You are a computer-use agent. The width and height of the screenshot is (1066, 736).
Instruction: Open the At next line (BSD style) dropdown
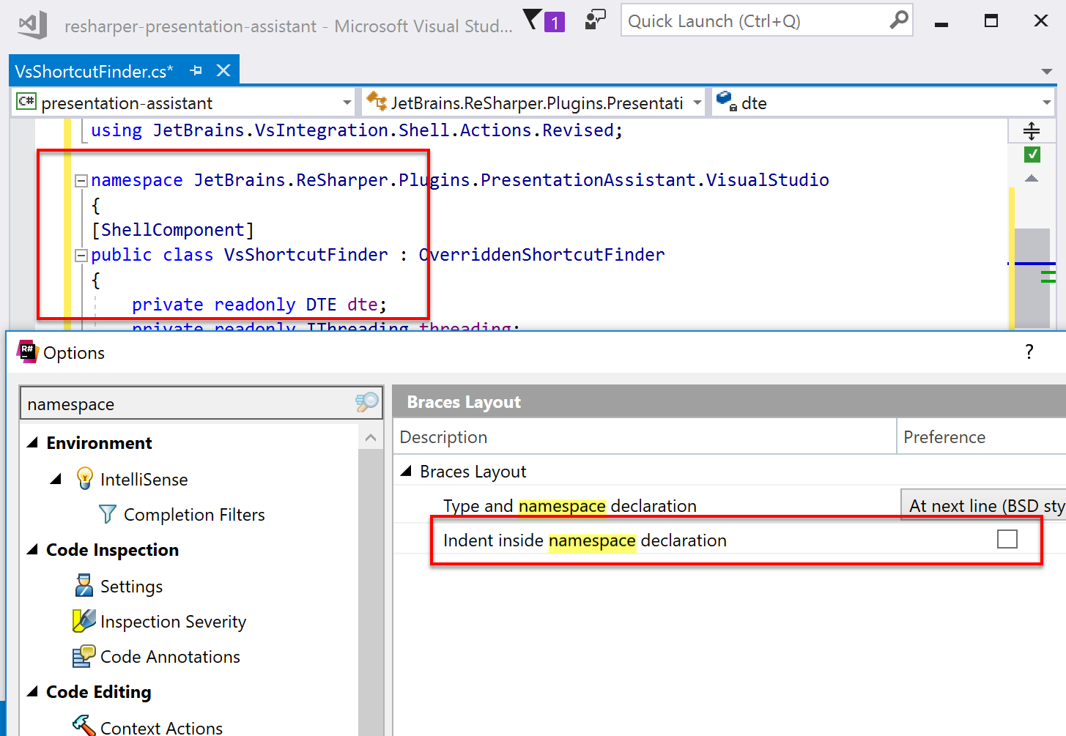pyautogui.click(x=983, y=505)
